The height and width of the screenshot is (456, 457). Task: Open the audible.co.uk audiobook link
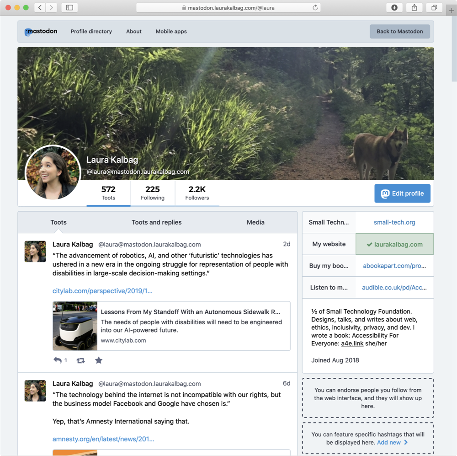click(x=394, y=287)
